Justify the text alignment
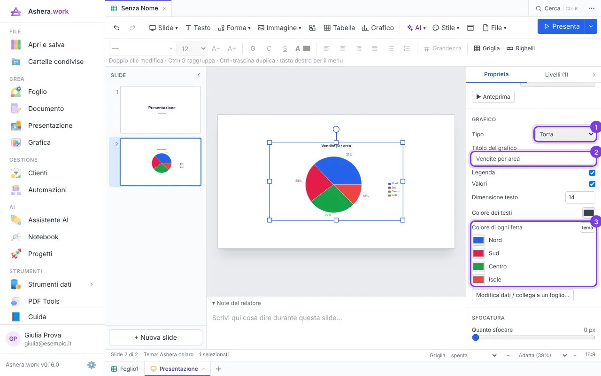Image resolution: width=601 pixels, height=376 pixels. 375,48
